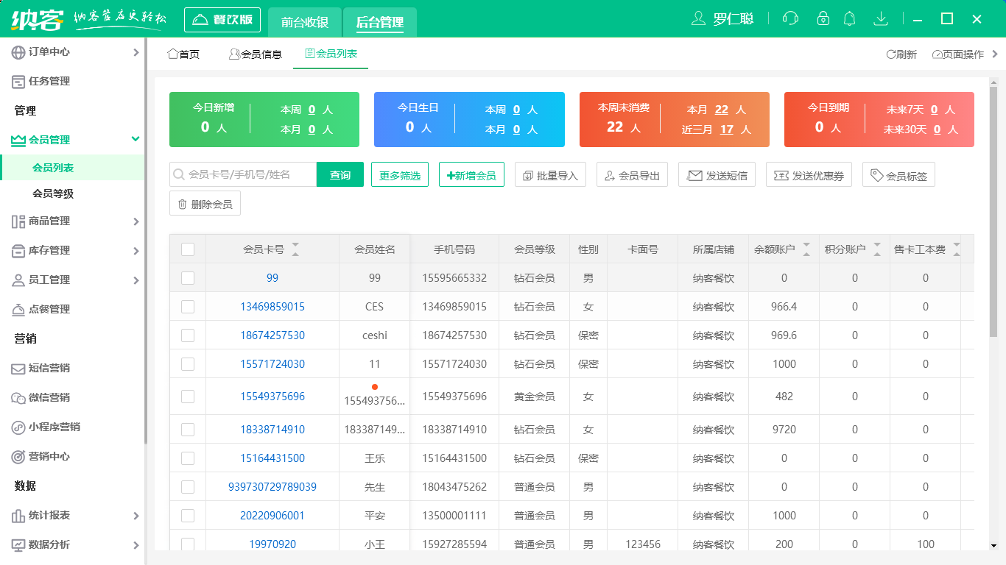Screen dimensions: 1006x565
Task: Check the box for member 13469859015
Action: coord(188,307)
